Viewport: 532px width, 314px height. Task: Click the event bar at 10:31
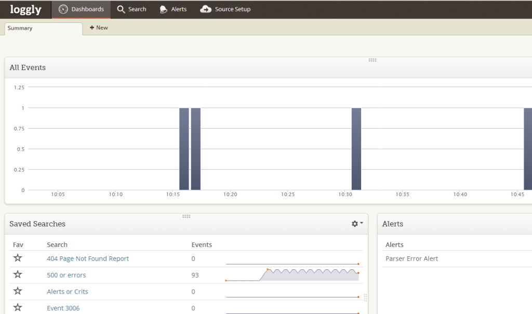coord(356,149)
